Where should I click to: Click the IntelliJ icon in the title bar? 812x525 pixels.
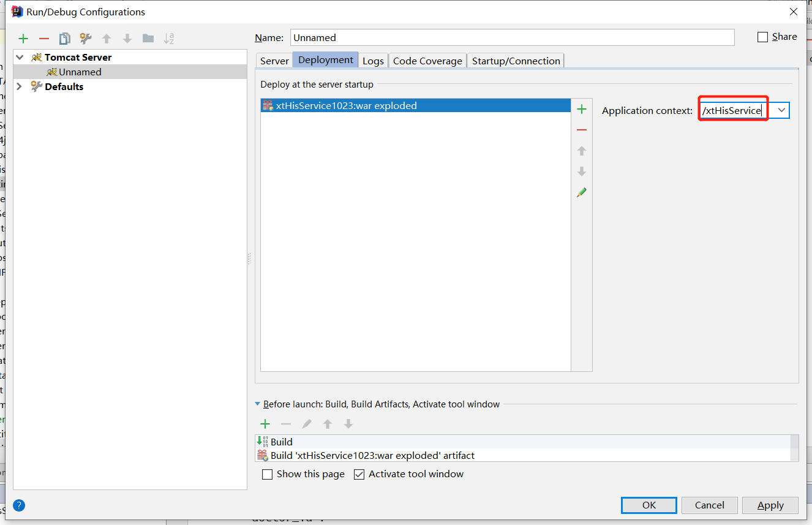17,12
